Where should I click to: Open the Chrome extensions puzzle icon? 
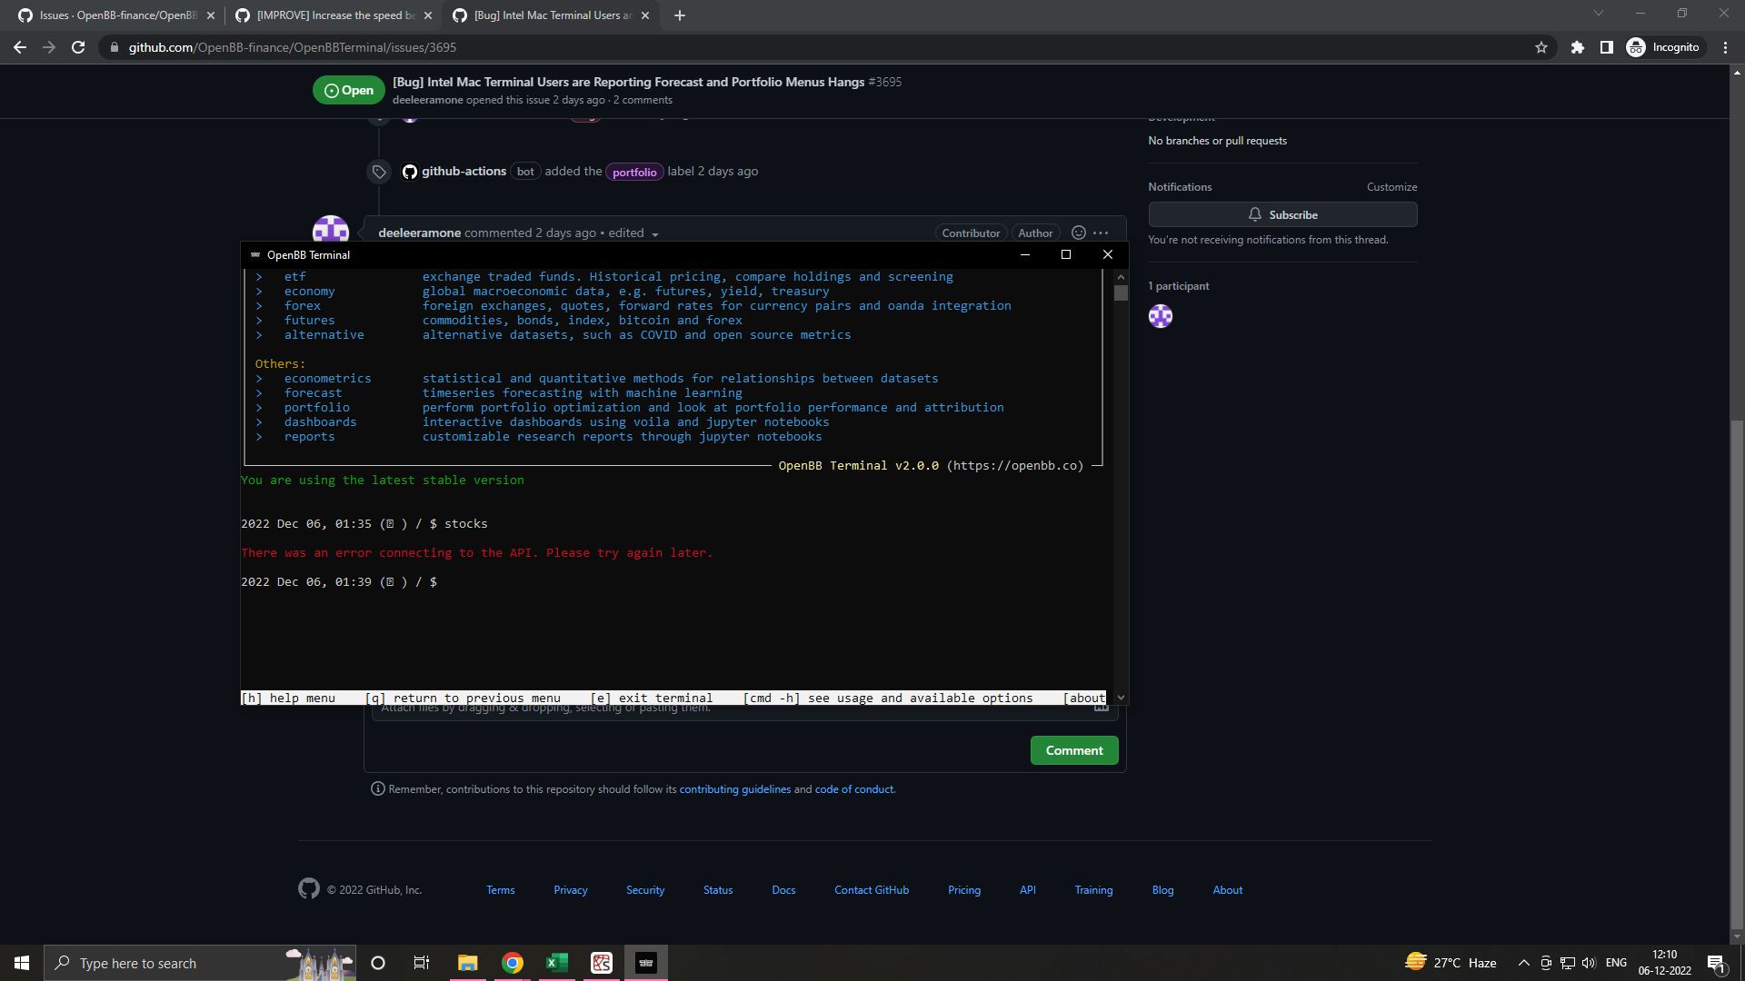pos(1577,47)
